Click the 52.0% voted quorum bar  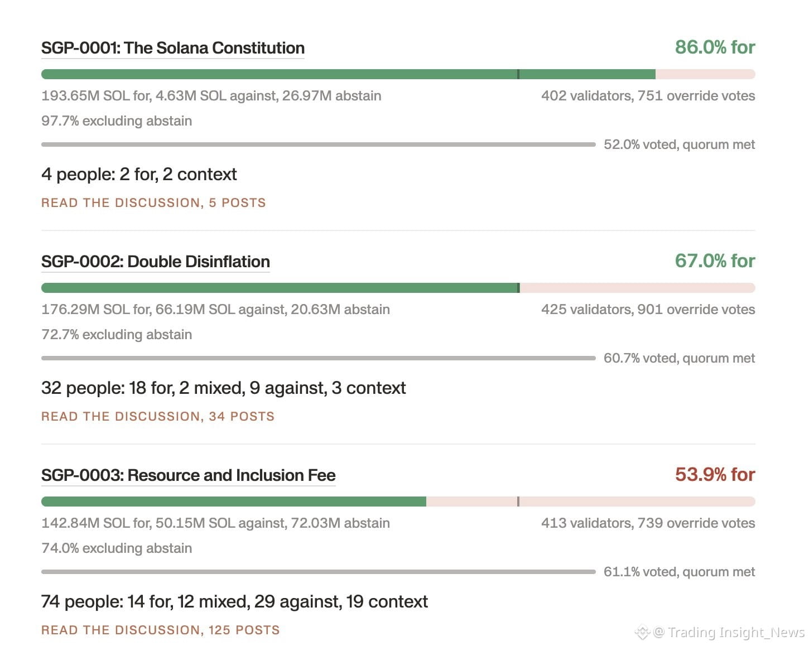point(319,144)
